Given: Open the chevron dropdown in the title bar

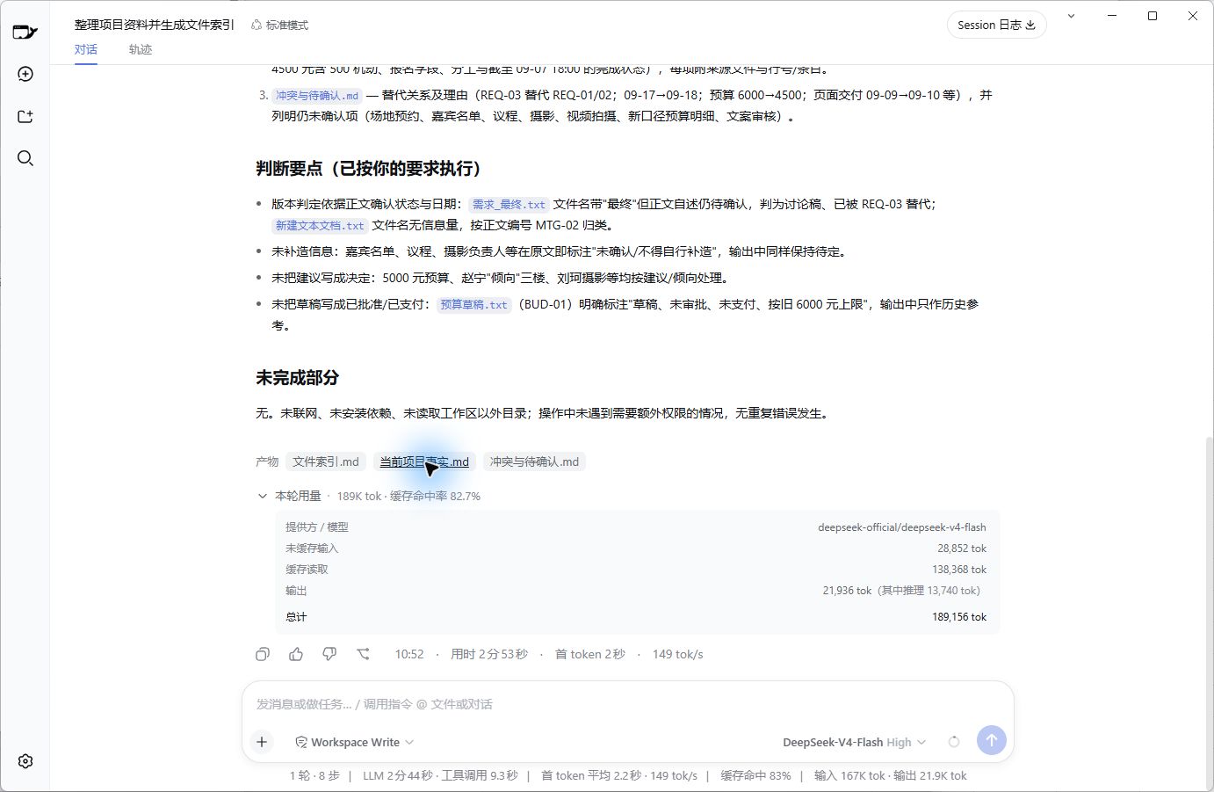Looking at the screenshot, I should [x=1071, y=16].
